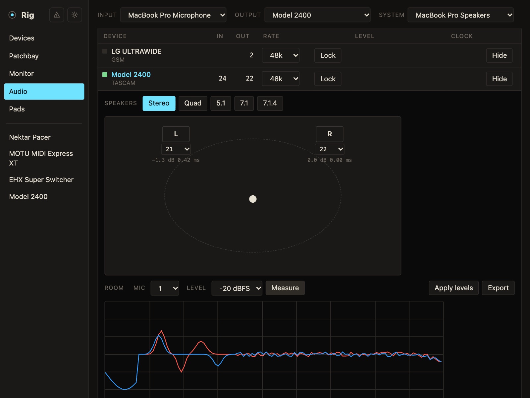Click the L speaker box
530x398 pixels.
click(x=176, y=134)
